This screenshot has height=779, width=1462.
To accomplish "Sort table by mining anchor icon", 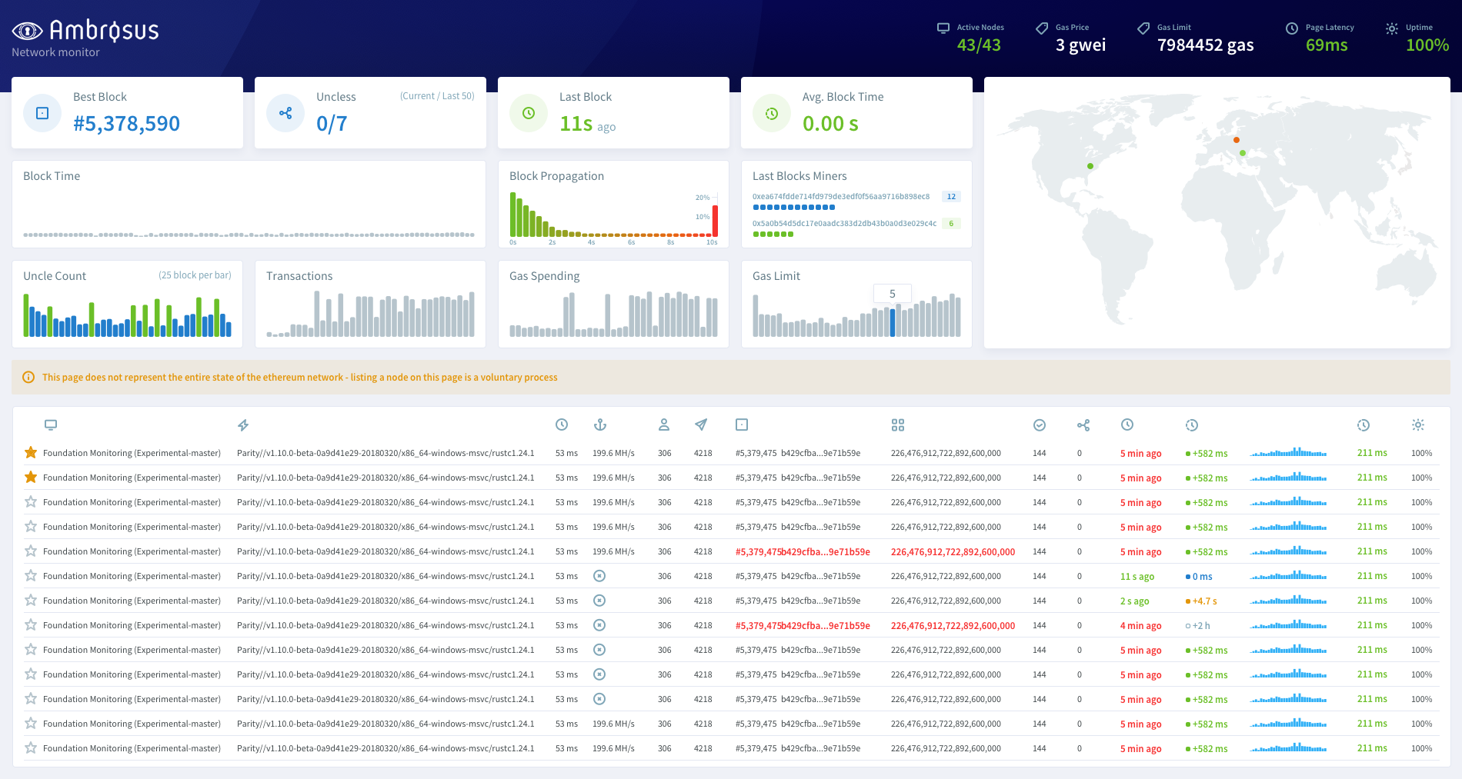I will [600, 424].
